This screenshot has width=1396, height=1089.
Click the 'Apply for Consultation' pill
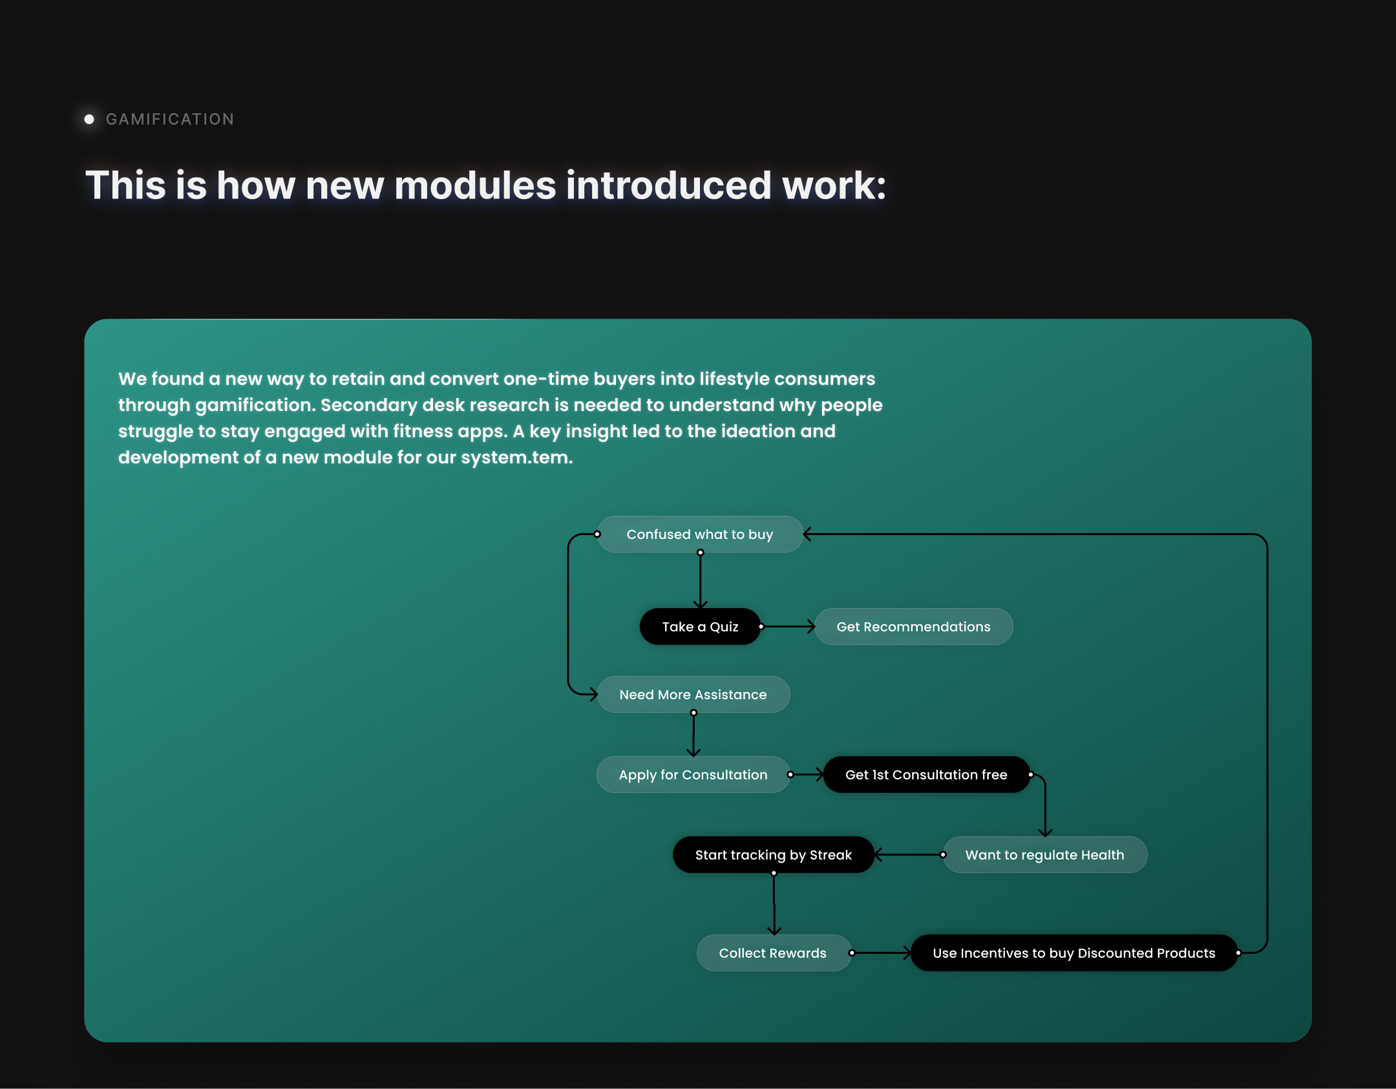coord(693,775)
